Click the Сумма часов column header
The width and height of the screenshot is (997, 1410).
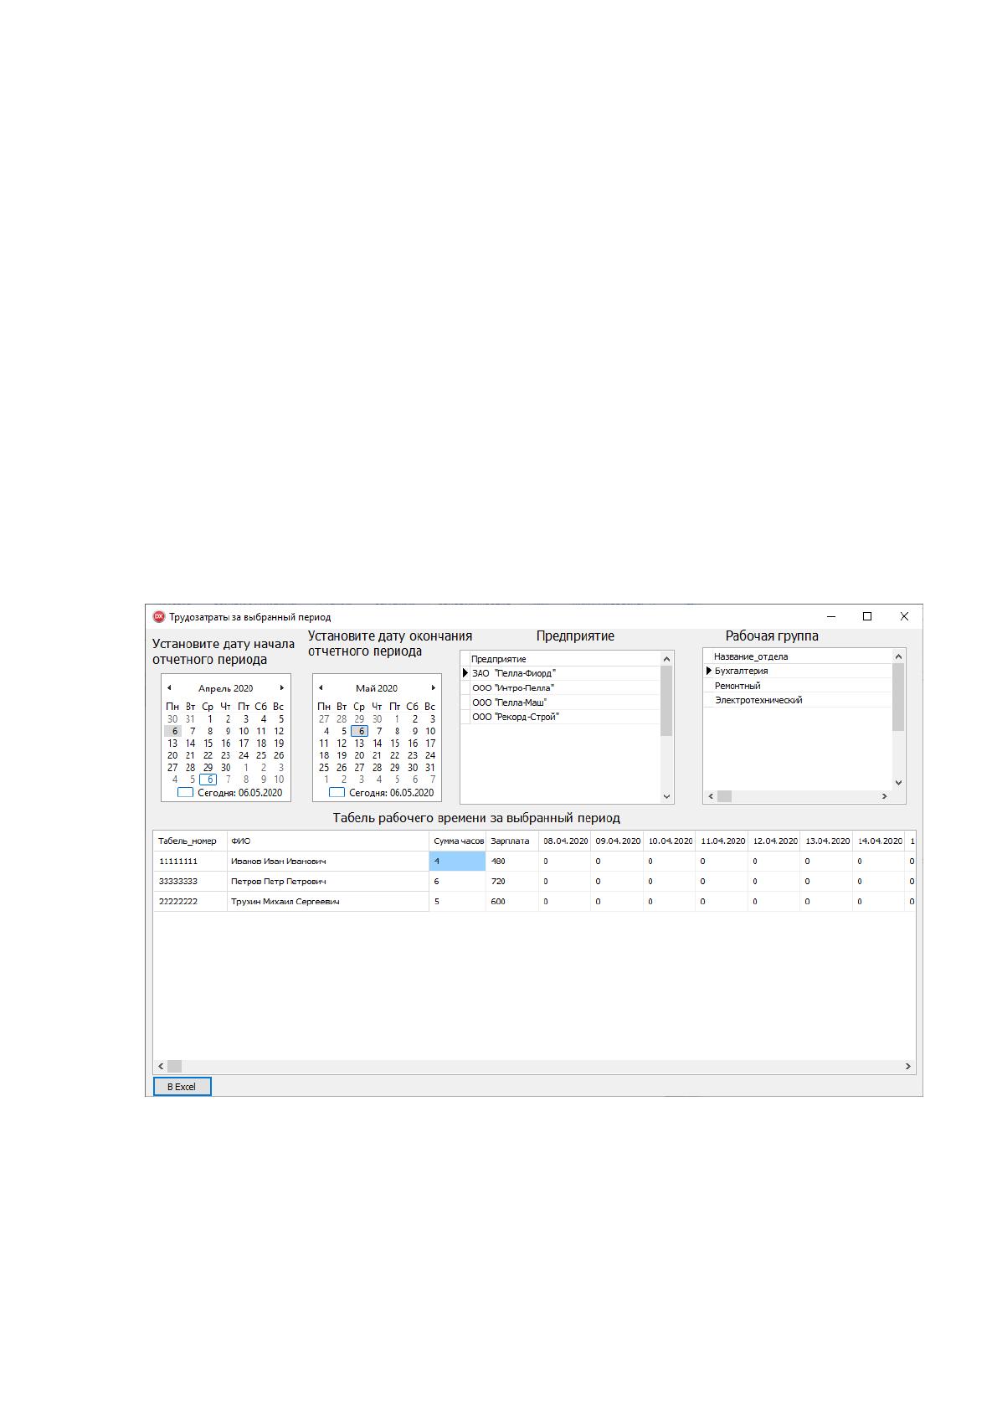click(x=458, y=841)
